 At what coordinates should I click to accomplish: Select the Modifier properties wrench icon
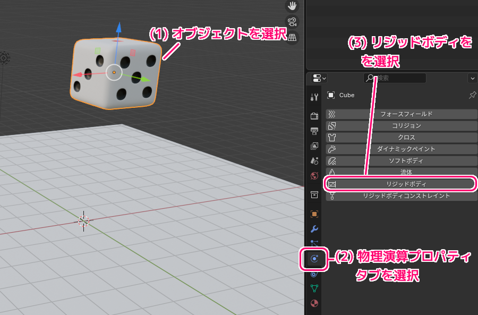[x=314, y=229]
